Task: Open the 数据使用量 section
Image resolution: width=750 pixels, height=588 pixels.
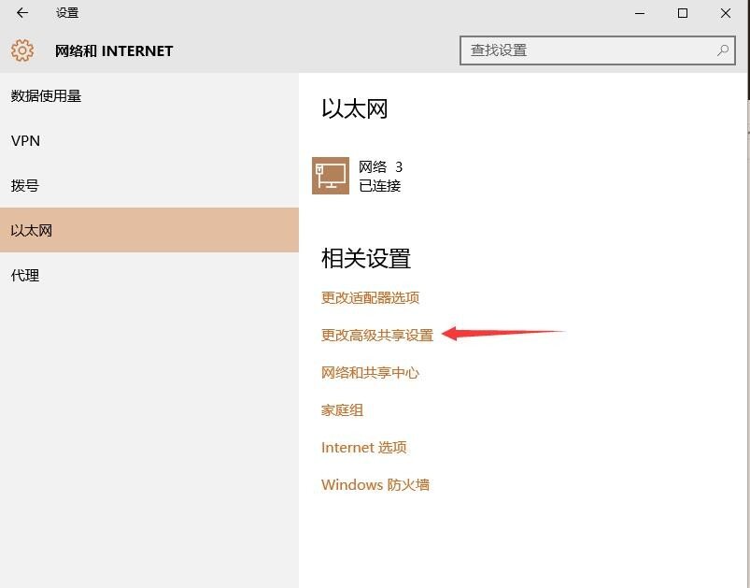Action: tap(149, 95)
